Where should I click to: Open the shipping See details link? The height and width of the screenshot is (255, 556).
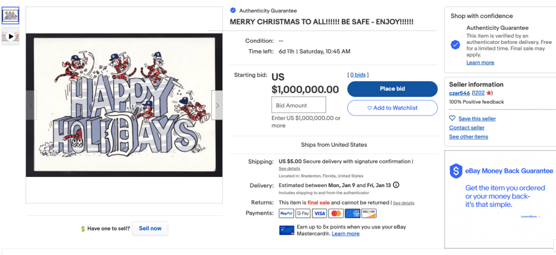click(x=289, y=169)
